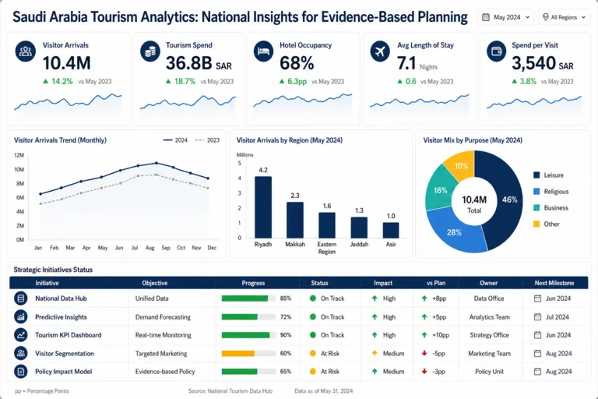Click the green up arrow beside +8pp
Image resolution: width=598 pixels, height=399 pixels.
coord(424,298)
